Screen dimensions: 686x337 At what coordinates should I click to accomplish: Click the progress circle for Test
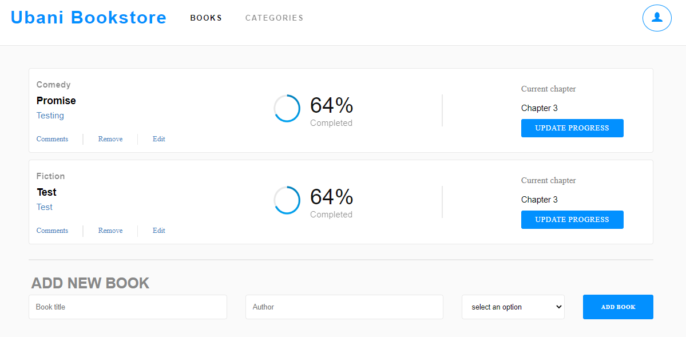tap(287, 200)
